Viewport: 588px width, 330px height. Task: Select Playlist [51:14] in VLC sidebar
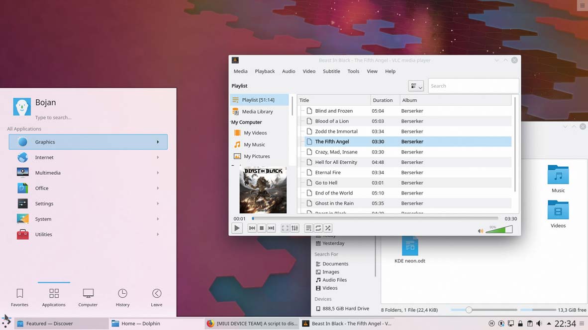point(260,100)
